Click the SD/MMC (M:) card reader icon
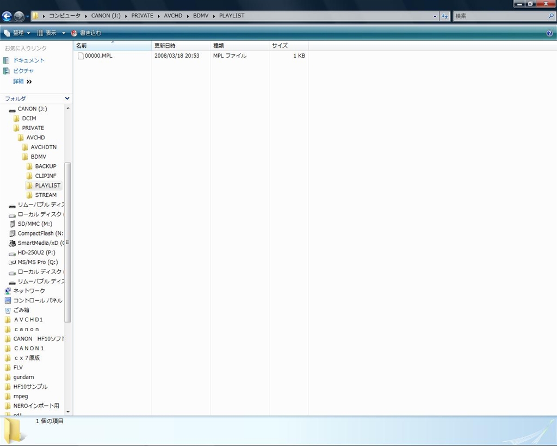The height and width of the screenshot is (446, 557). pos(12,224)
